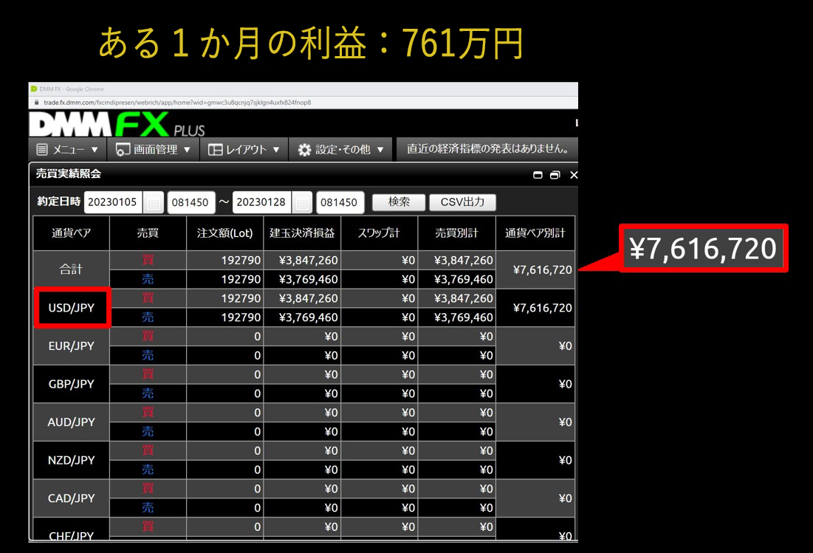
Task: Open the メニュー dropdown menu
Action: coord(67,149)
